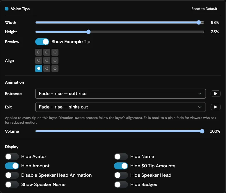
Task: Click the blue Voice Tips layer color square
Action: click(7, 9)
